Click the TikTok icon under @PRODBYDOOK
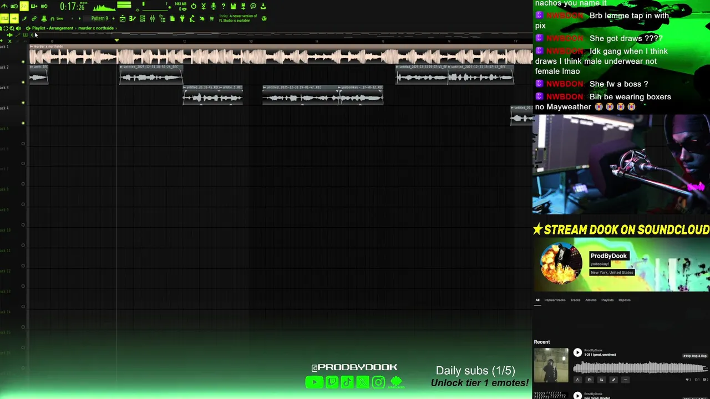 [x=347, y=382]
